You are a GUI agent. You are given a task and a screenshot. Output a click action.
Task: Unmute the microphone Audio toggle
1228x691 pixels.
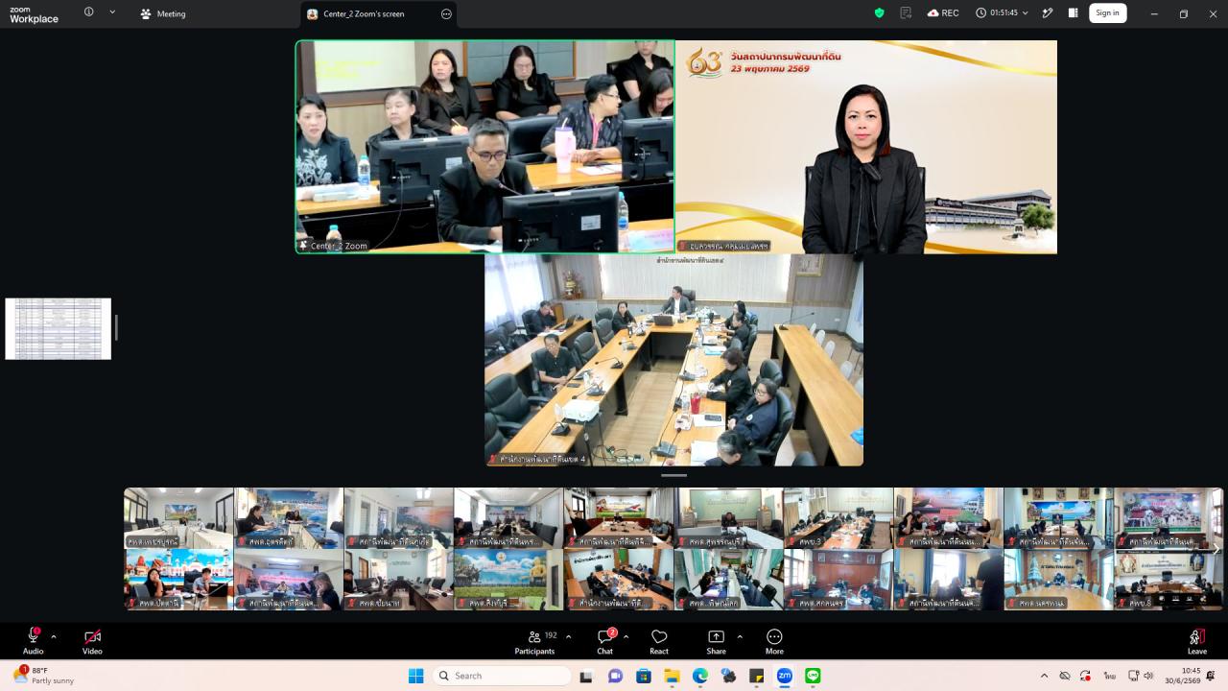[x=34, y=642]
